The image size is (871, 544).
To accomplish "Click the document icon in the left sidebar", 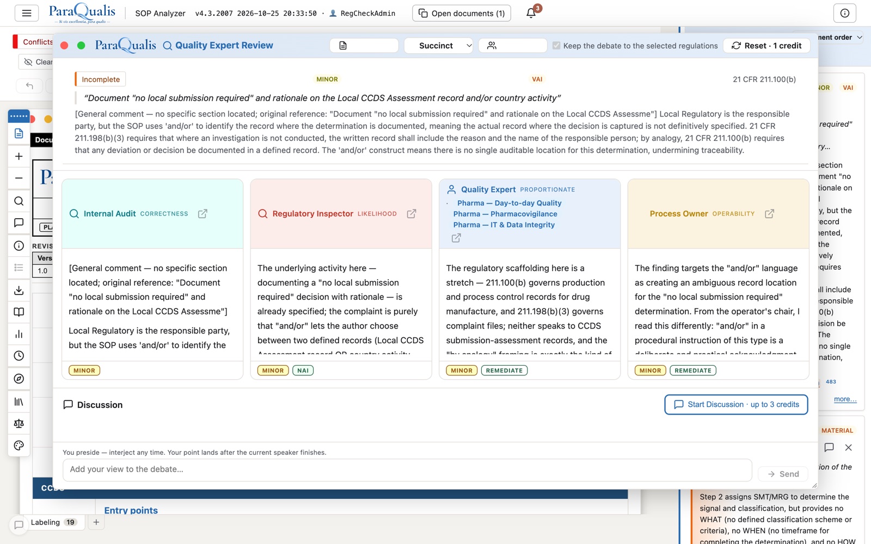I will (x=19, y=133).
